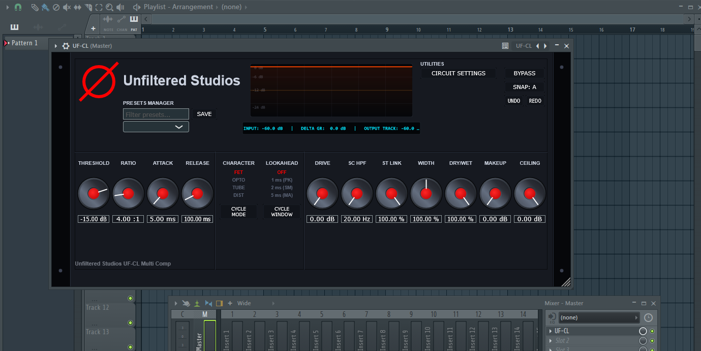Click the MAKEUP knob
Image resolution: width=701 pixels, height=351 pixels.
(x=495, y=193)
